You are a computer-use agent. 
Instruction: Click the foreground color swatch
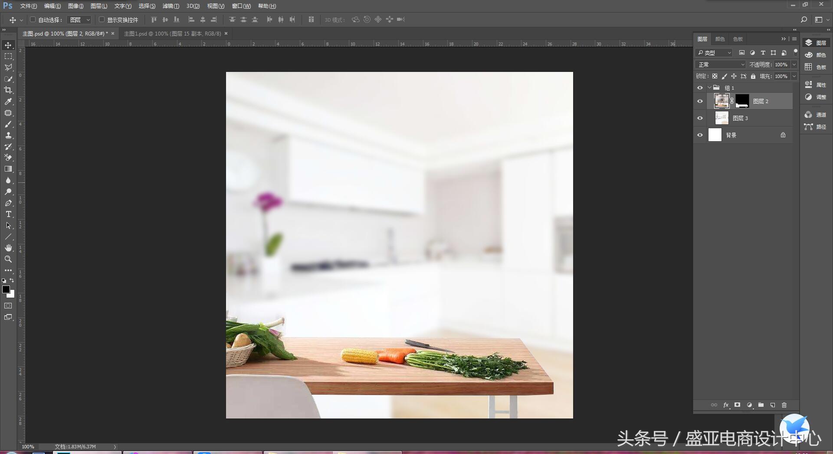click(x=6, y=289)
